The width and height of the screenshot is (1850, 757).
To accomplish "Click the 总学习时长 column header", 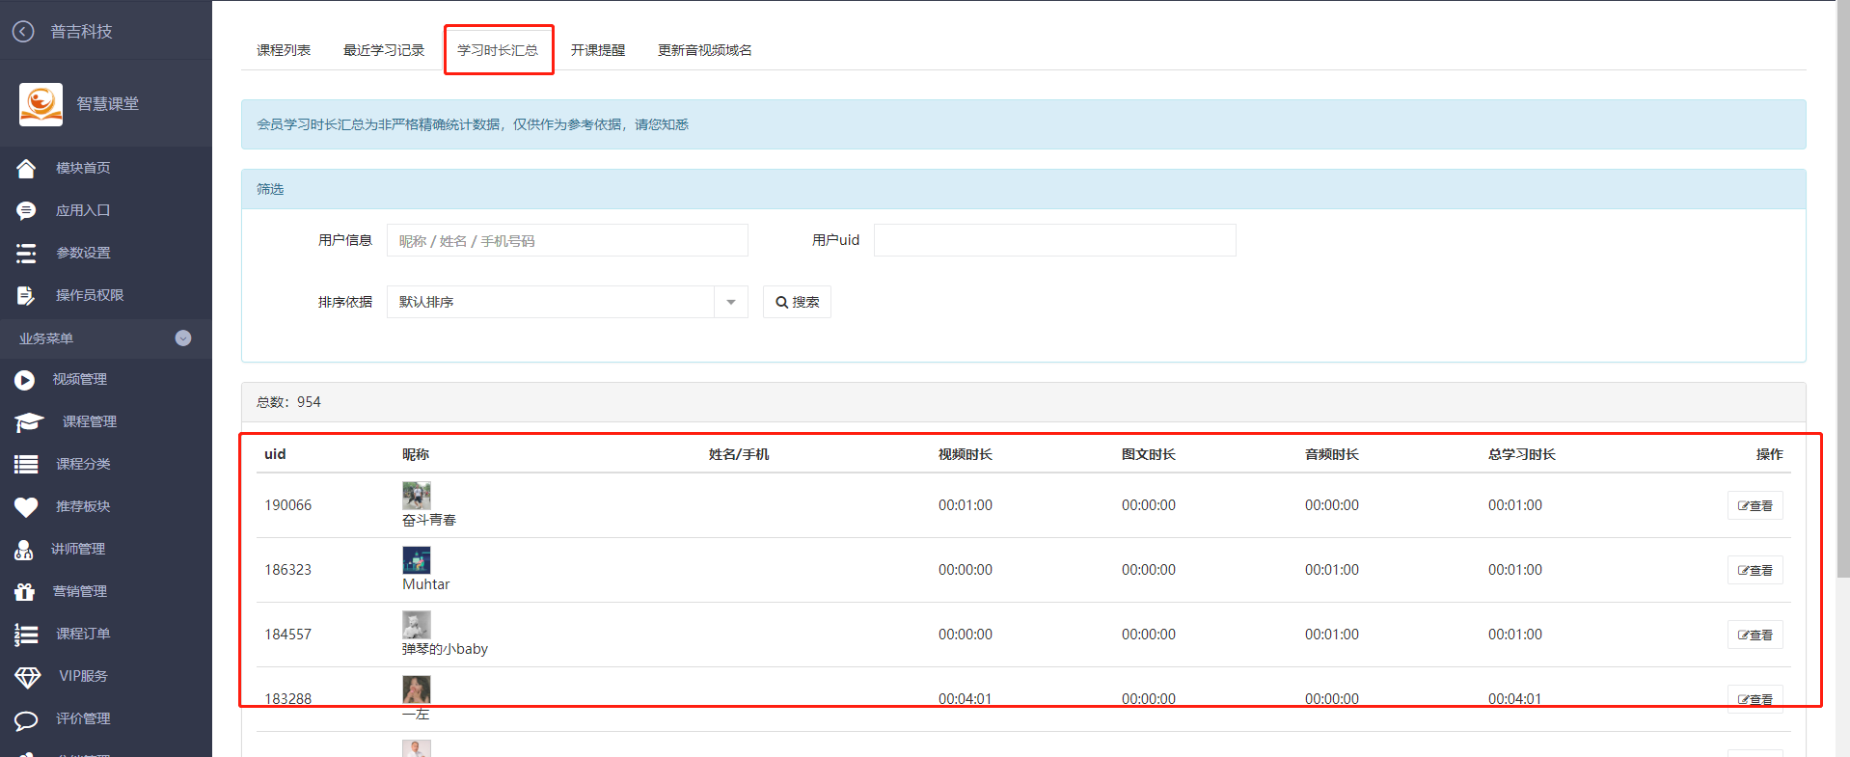I will tap(1521, 455).
